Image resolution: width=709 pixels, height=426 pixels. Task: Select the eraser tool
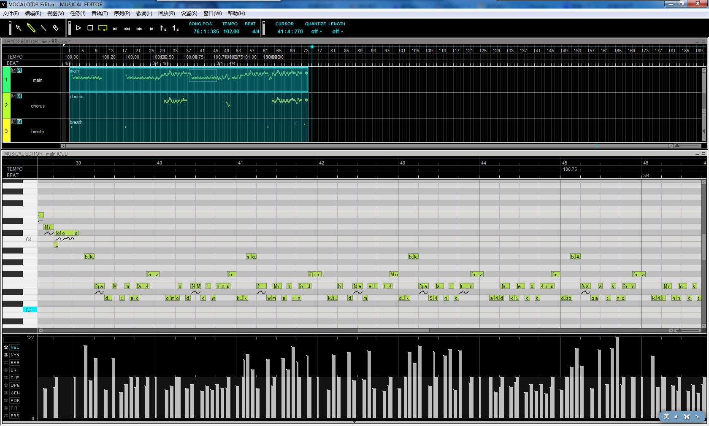(x=56, y=28)
